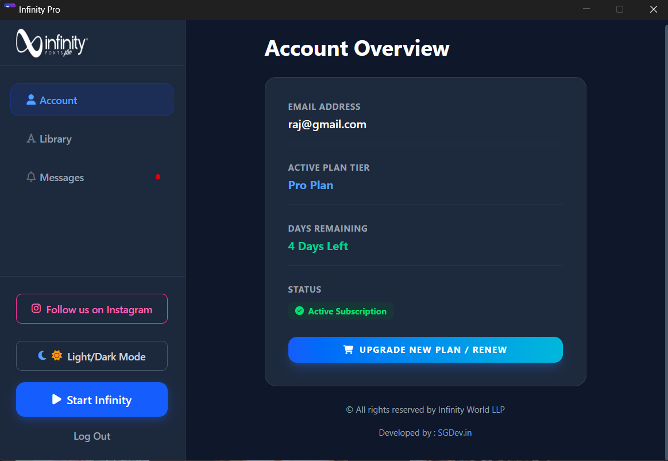Open the Account section in sidebar
The height and width of the screenshot is (461, 668).
pyautogui.click(x=91, y=100)
